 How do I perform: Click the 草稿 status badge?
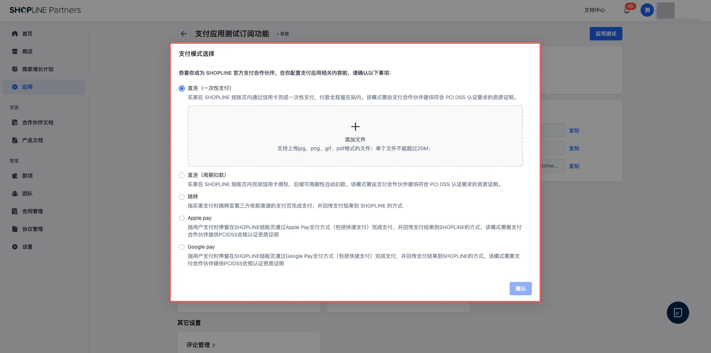283,34
